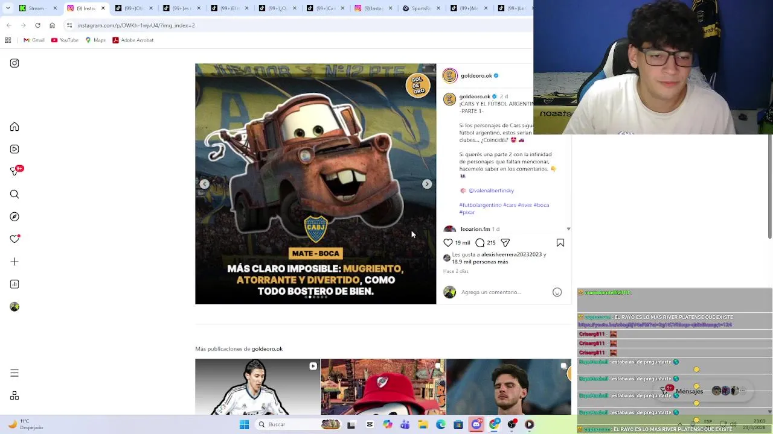Open the dark-haired player thumbnail post
The image size is (773, 434).
click(x=508, y=387)
